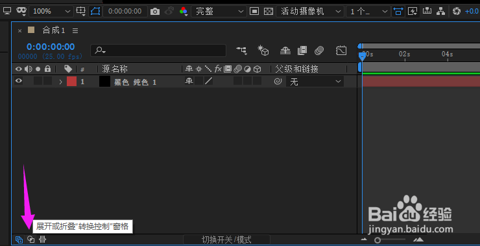
Task: Lock the 黑色 纯色 1 layer
Action: [47, 82]
